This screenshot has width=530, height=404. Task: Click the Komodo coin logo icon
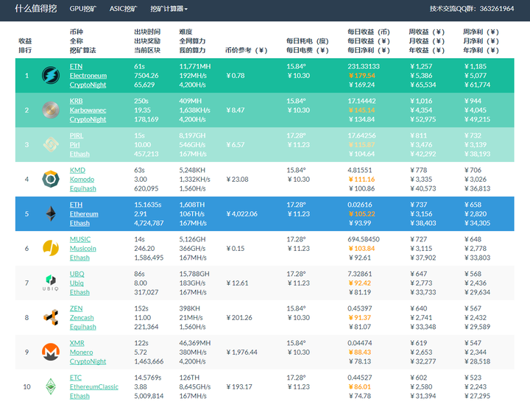point(51,179)
